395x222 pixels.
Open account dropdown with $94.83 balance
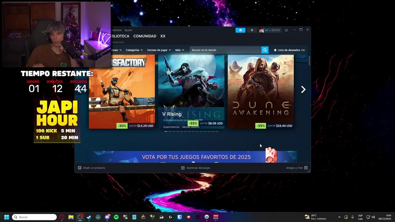point(272,30)
